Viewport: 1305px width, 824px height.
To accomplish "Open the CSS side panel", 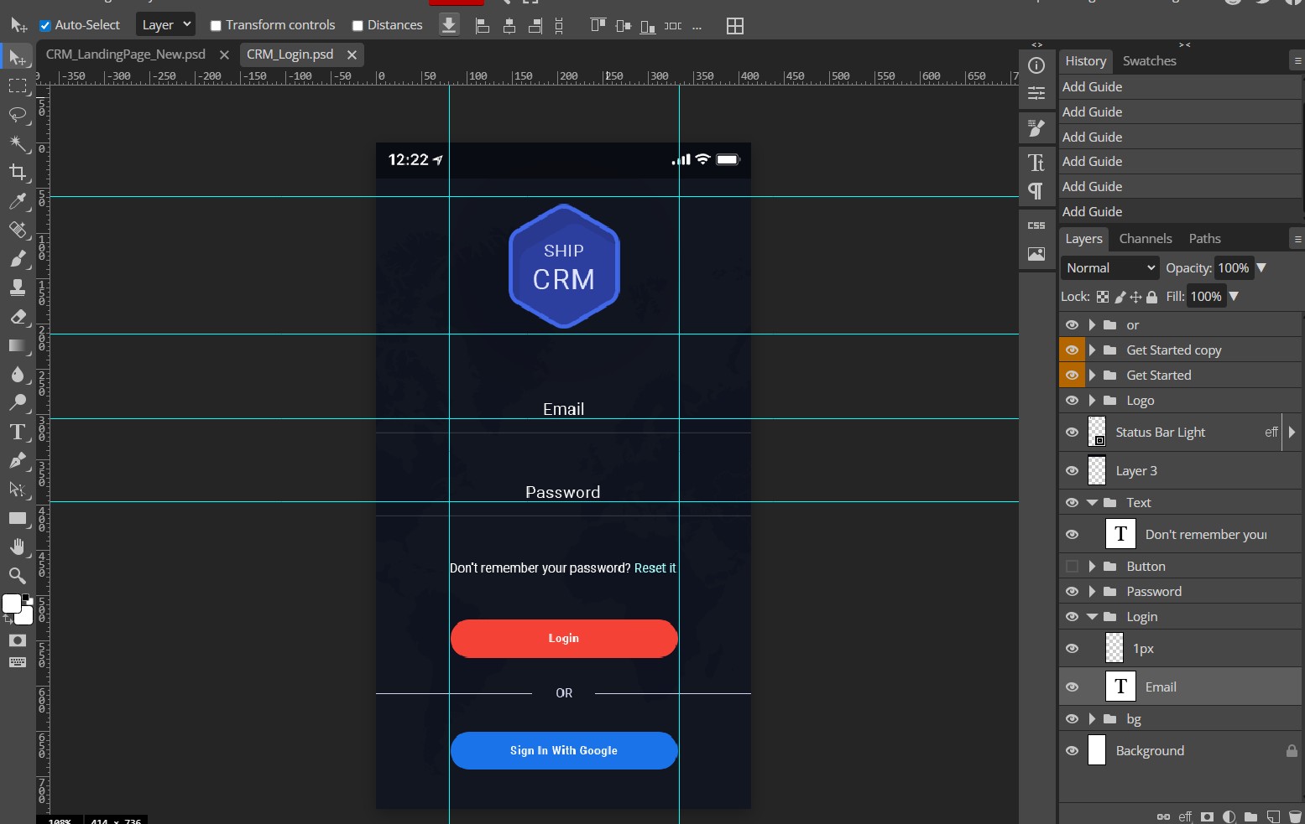I will click(x=1036, y=225).
